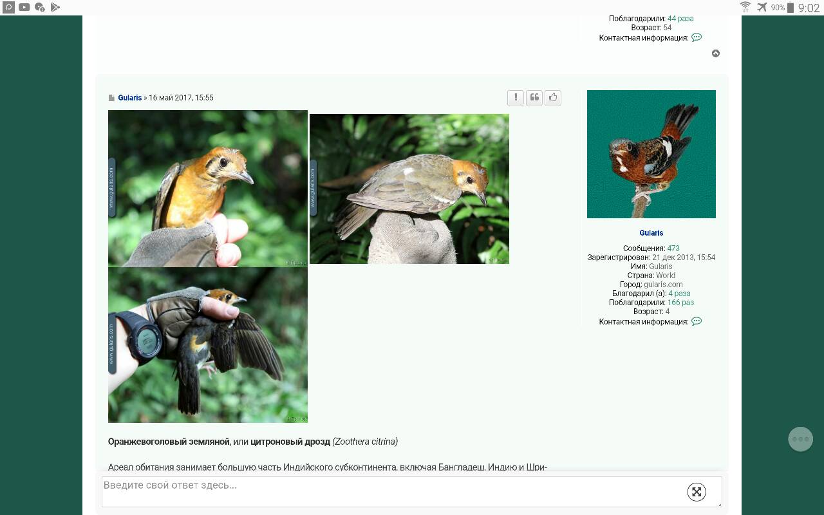The width and height of the screenshot is (824, 515).
Task: Open the 166 раз thanks received link
Action: (680, 303)
